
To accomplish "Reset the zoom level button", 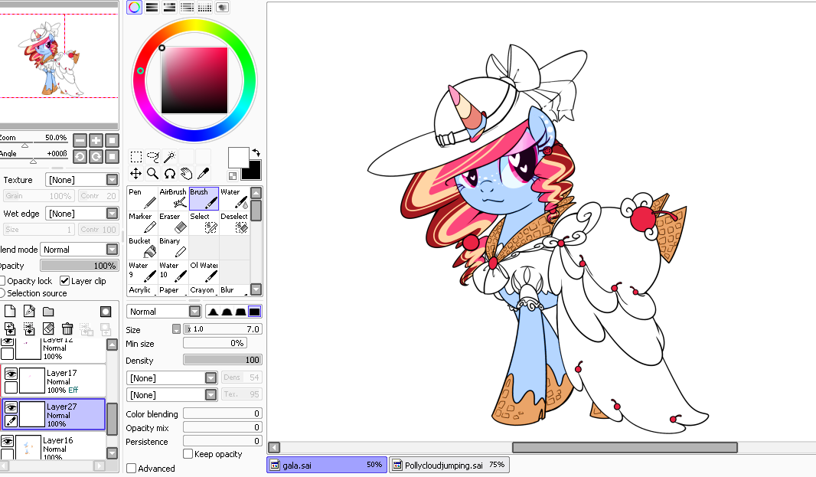I will [x=112, y=140].
